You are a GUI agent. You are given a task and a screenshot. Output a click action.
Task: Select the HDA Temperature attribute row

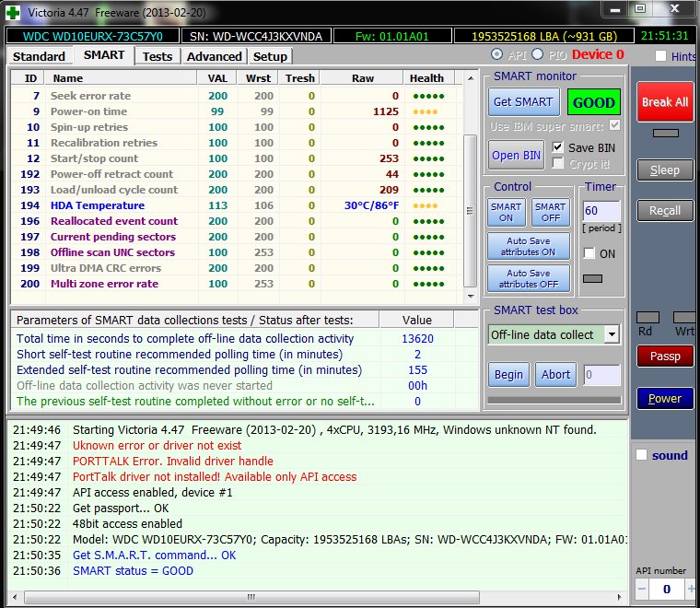click(97, 205)
